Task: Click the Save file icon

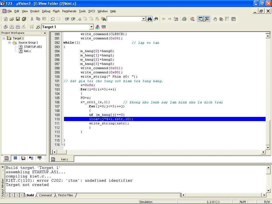Action: [x=18, y=19]
